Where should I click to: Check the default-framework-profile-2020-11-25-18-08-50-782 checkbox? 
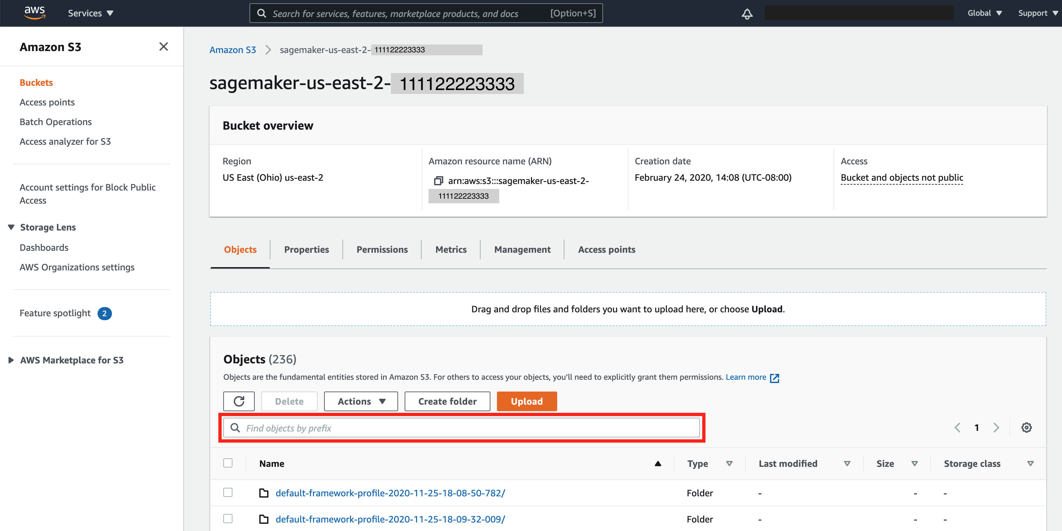pos(228,492)
